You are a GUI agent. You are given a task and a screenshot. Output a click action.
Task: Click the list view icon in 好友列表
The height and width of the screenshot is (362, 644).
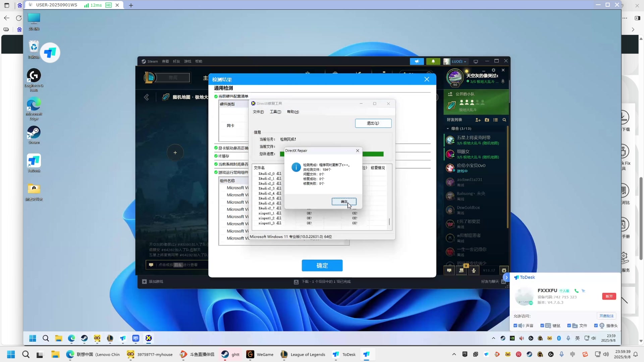[x=495, y=120]
